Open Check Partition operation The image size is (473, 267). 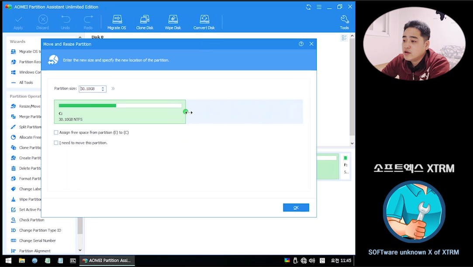coord(28,220)
